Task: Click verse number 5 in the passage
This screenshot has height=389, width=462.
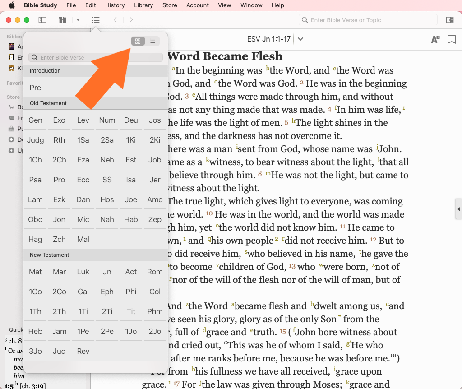Action: click(x=286, y=123)
